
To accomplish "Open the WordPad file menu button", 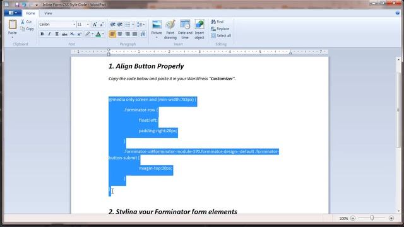I will pyautogui.click(x=13, y=13).
